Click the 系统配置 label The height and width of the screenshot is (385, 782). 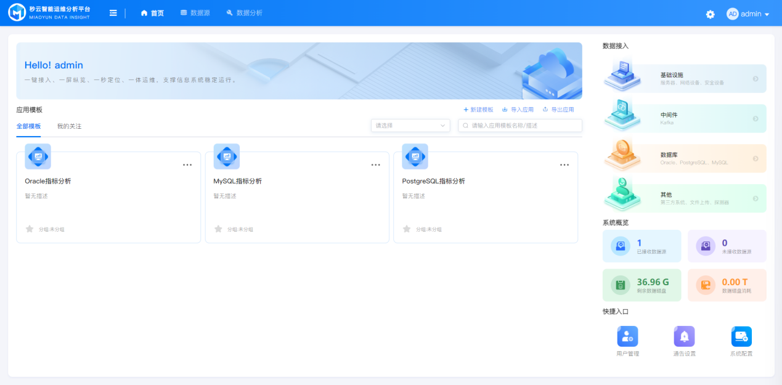(x=741, y=354)
